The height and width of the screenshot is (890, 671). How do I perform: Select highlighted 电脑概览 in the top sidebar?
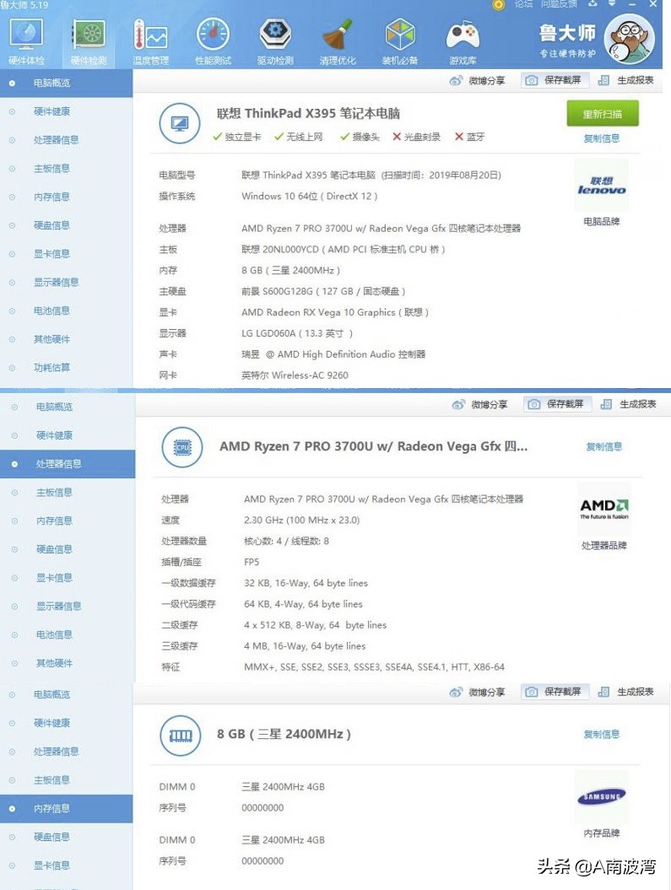coord(67,83)
